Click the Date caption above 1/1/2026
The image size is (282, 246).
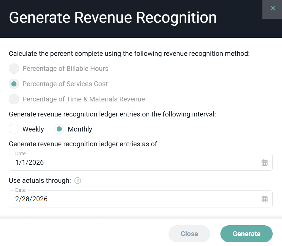(x=20, y=154)
